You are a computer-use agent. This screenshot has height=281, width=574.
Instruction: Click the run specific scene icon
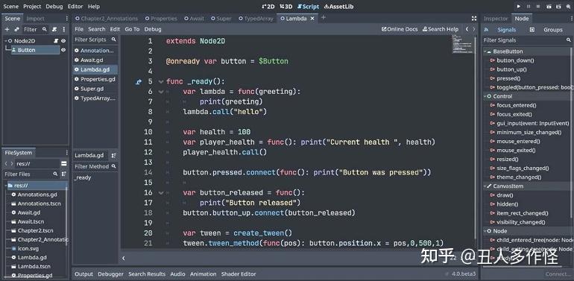click(x=558, y=6)
